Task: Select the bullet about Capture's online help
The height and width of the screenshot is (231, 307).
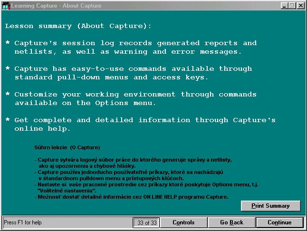Action: (140, 124)
